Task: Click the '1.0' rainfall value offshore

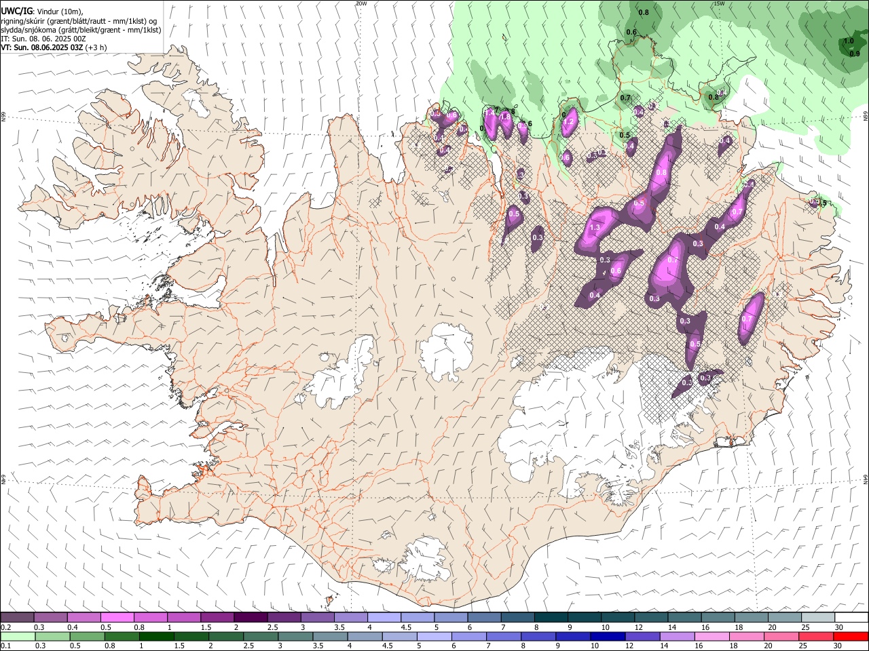Action: click(849, 41)
